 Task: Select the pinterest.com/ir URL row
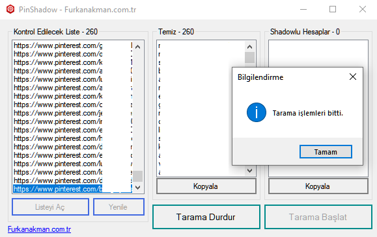pyautogui.click(x=73, y=121)
